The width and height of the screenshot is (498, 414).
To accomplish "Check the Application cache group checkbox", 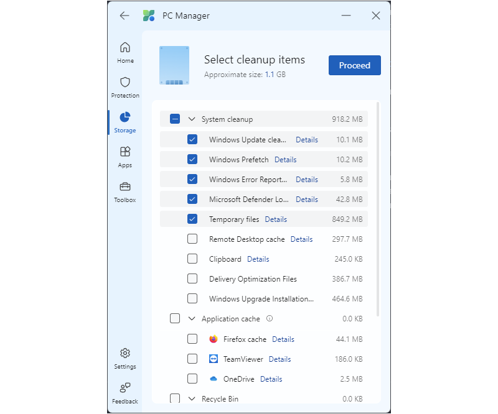I will tap(175, 318).
